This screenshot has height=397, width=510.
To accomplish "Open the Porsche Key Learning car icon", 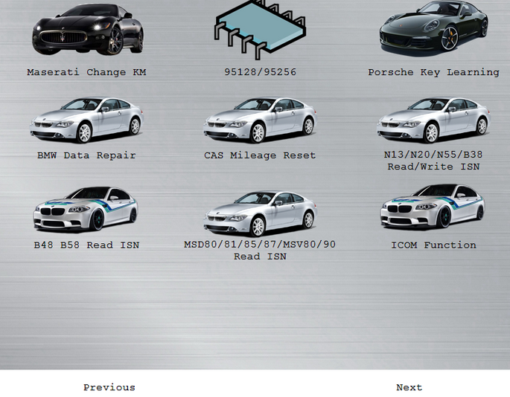I will click(x=433, y=28).
